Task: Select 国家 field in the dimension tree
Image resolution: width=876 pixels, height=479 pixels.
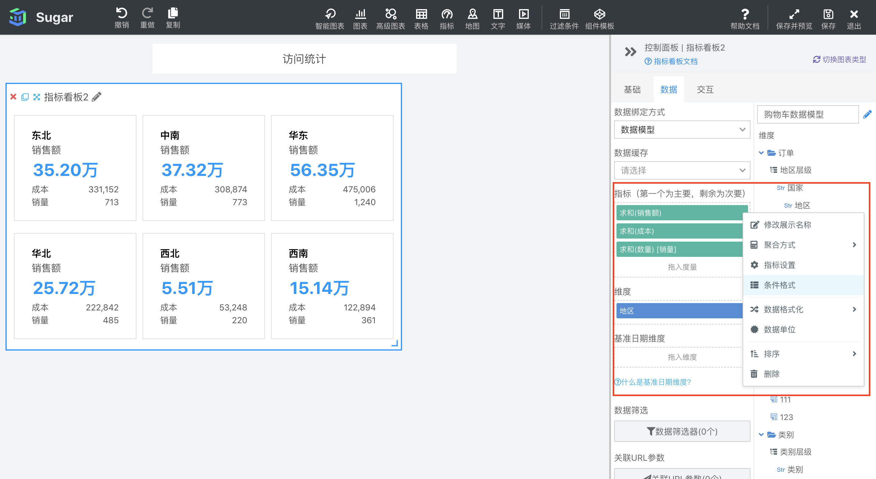Action: click(789, 187)
